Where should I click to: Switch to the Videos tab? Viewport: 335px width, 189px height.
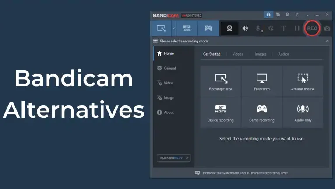point(237,54)
